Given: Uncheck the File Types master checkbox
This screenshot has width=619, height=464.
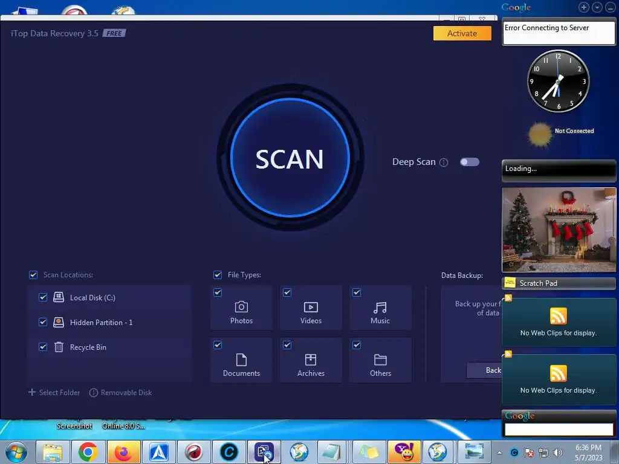Looking at the screenshot, I should [218, 275].
